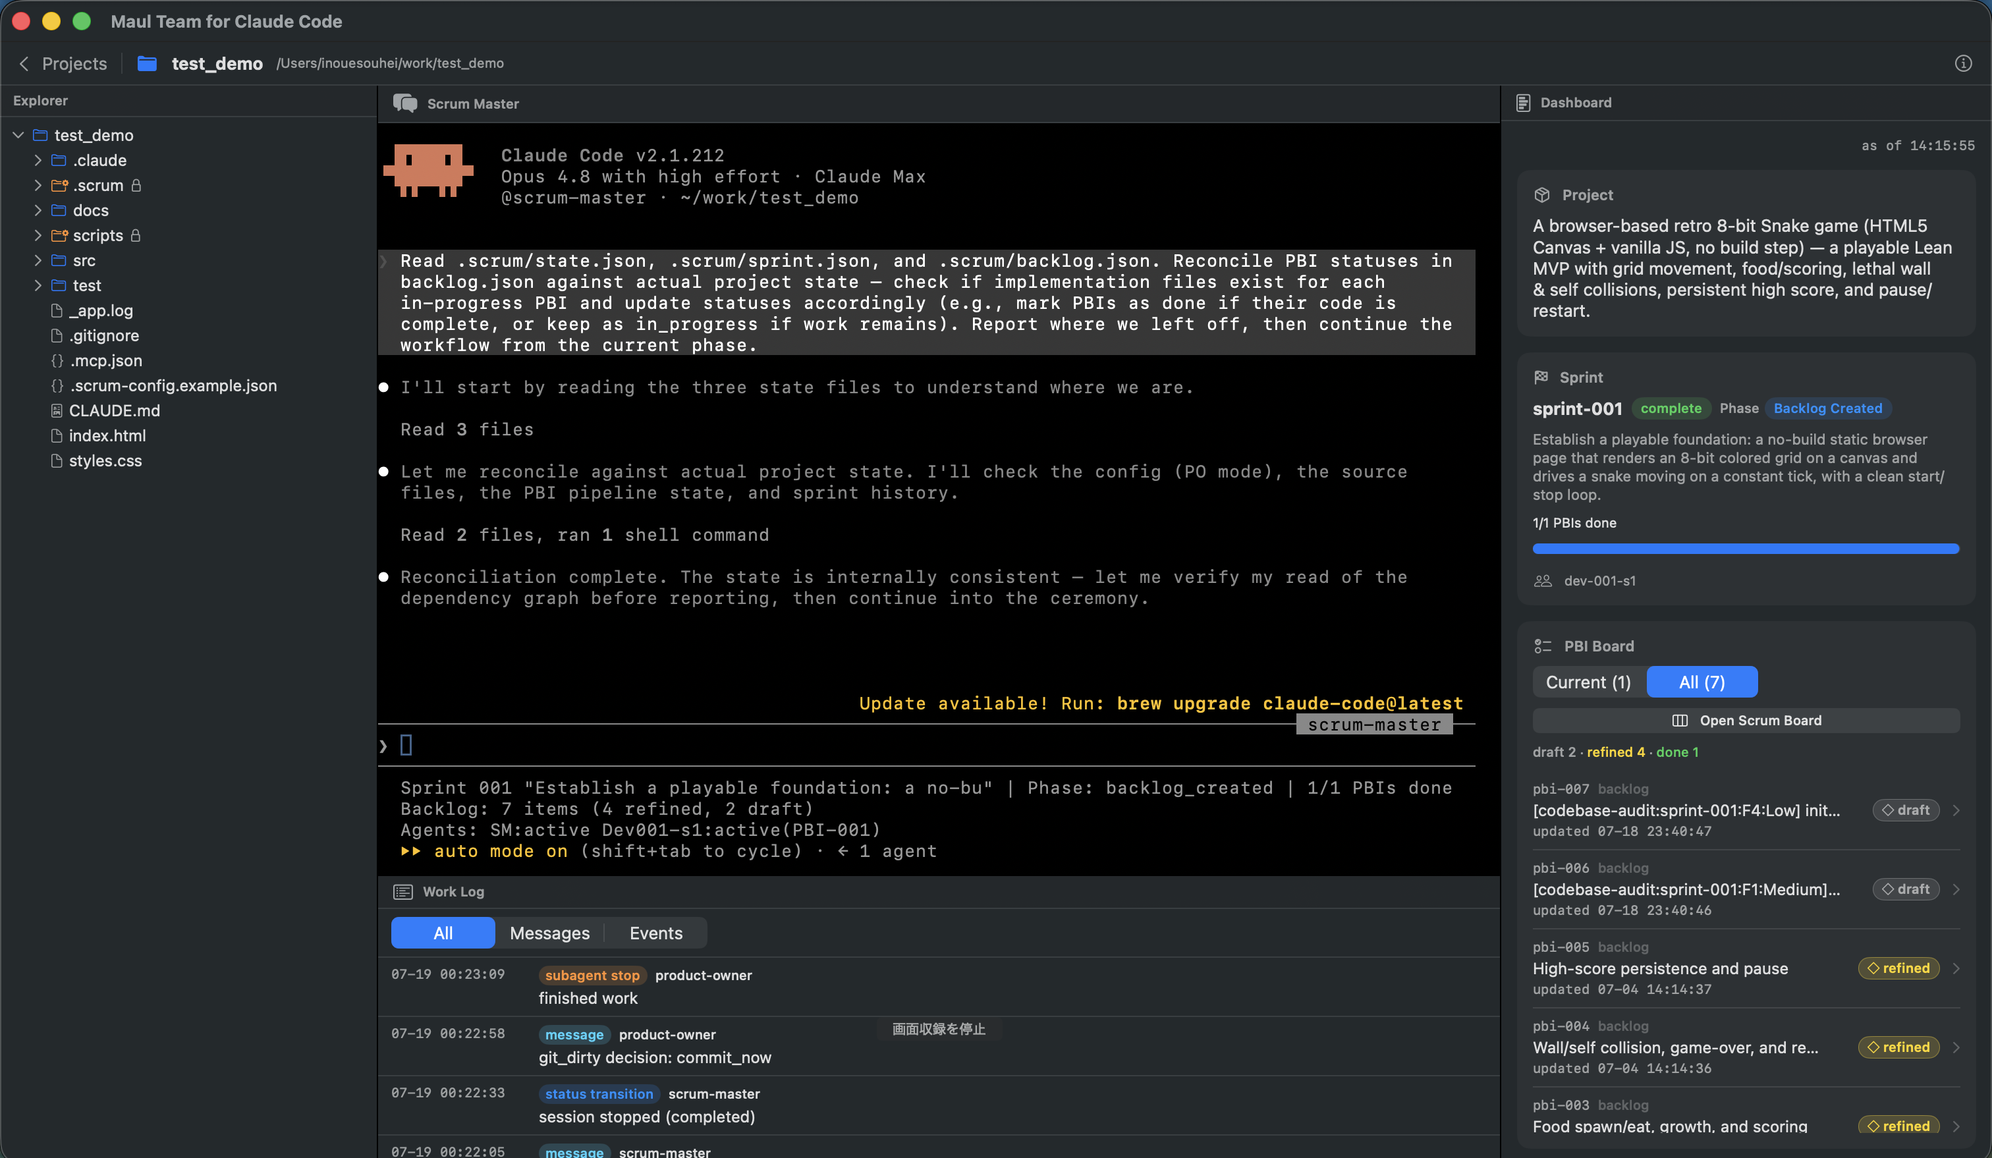Image resolution: width=1992 pixels, height=1158 pixels.
Task: Select .scrum-config.example.json in explorer
Action: click(173, 386)
